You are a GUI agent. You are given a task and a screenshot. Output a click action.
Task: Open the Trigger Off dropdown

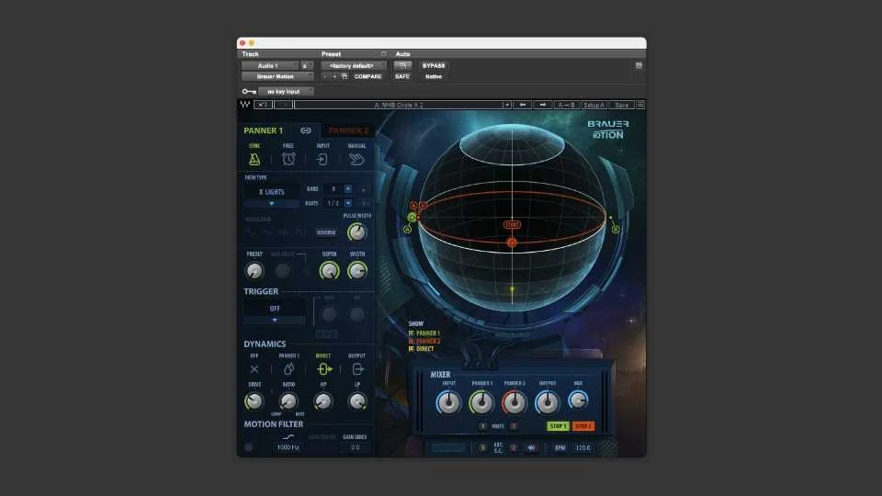[275, 312]
